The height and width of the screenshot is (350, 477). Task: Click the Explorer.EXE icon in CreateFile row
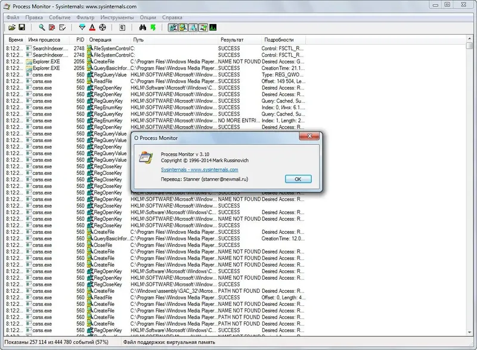pyautogui.click(x=29, y=61)
